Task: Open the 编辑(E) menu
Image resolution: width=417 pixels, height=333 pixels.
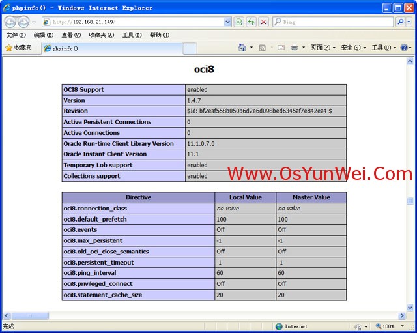Action: [44, 35]
